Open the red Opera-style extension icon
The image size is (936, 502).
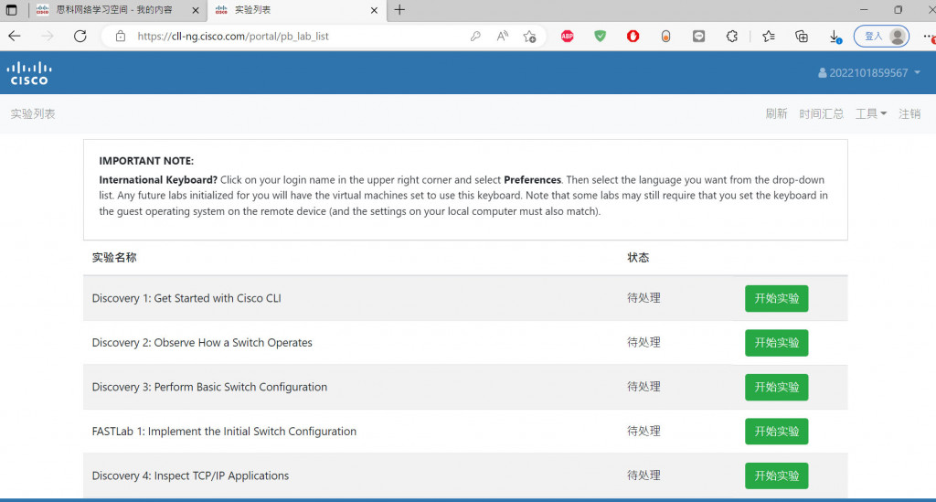tap(633, 37)
